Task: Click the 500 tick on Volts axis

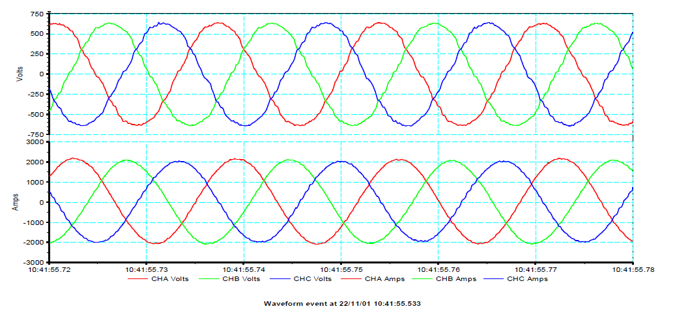Action: 38,34
